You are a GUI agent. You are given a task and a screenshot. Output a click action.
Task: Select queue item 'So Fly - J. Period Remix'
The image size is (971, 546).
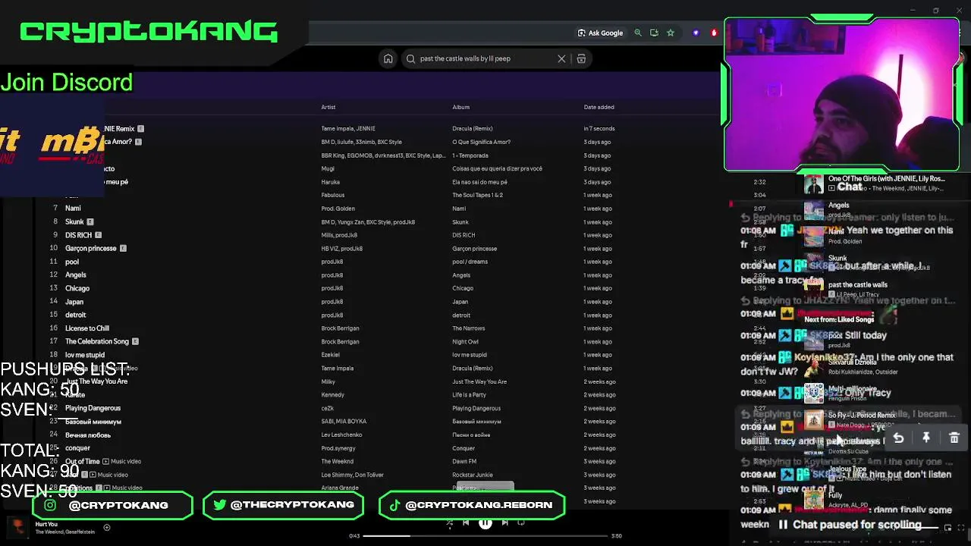850,419
